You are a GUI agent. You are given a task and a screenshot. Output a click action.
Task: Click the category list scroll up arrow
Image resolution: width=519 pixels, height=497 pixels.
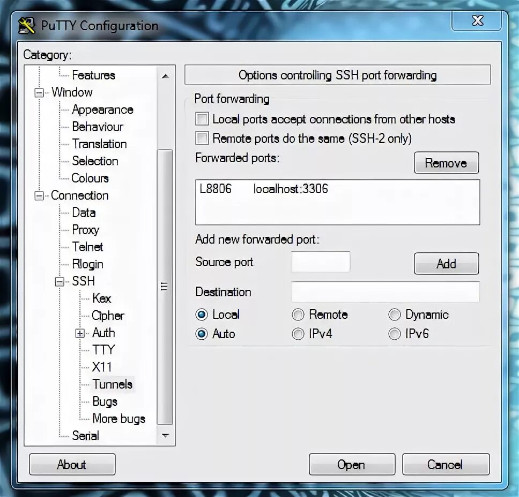pyautogui.click(x=165, y=76)
